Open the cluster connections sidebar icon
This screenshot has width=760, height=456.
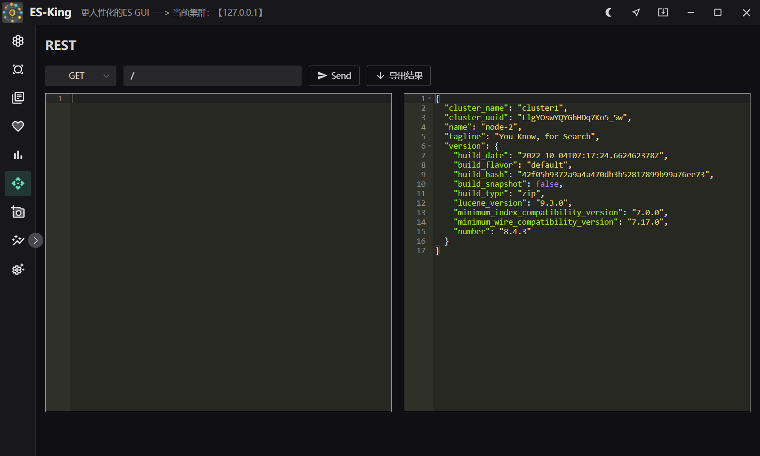click(x=18, y=41)
